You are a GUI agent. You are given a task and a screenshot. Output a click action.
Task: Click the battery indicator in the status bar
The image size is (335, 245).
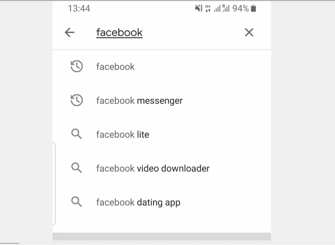[x=253, y=8]
